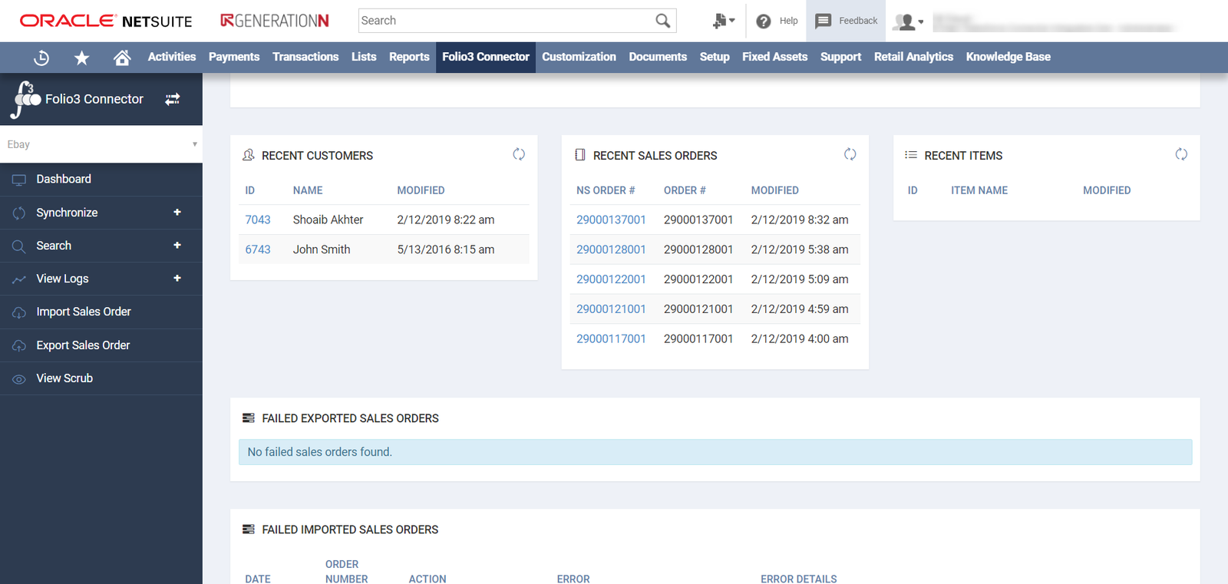Click the Failed Exported Sales Orders icon
The image size is (1228, 584).
(249, 418)
